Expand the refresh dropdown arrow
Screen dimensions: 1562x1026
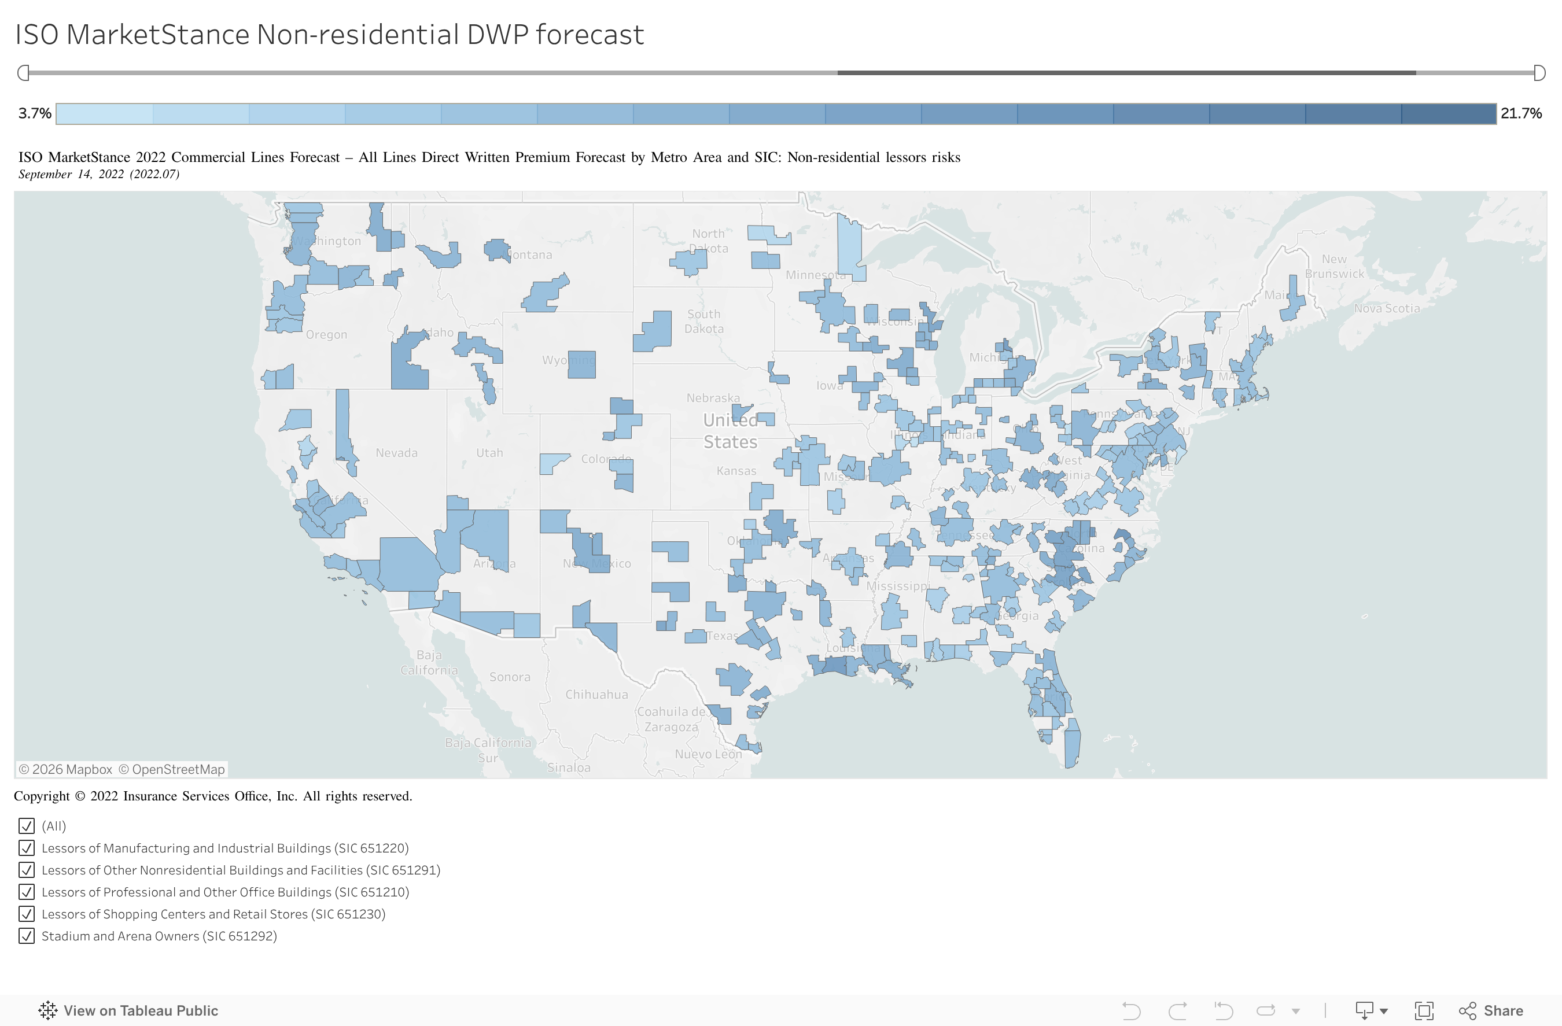[1295, 1011]
